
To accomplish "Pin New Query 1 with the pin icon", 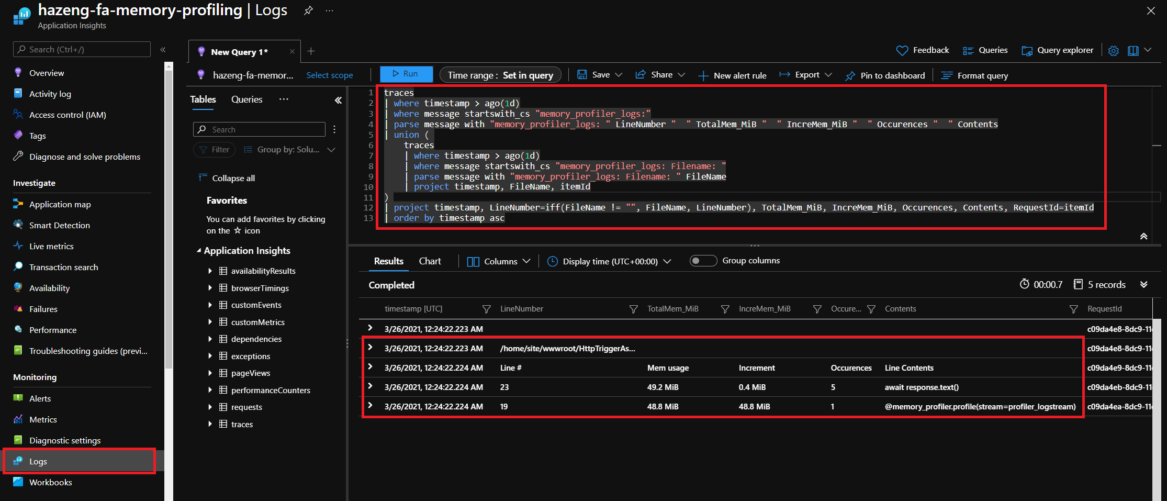I will click(x=308, y=10).
